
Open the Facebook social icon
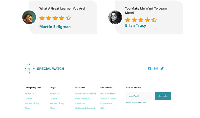tap(149, 68)
